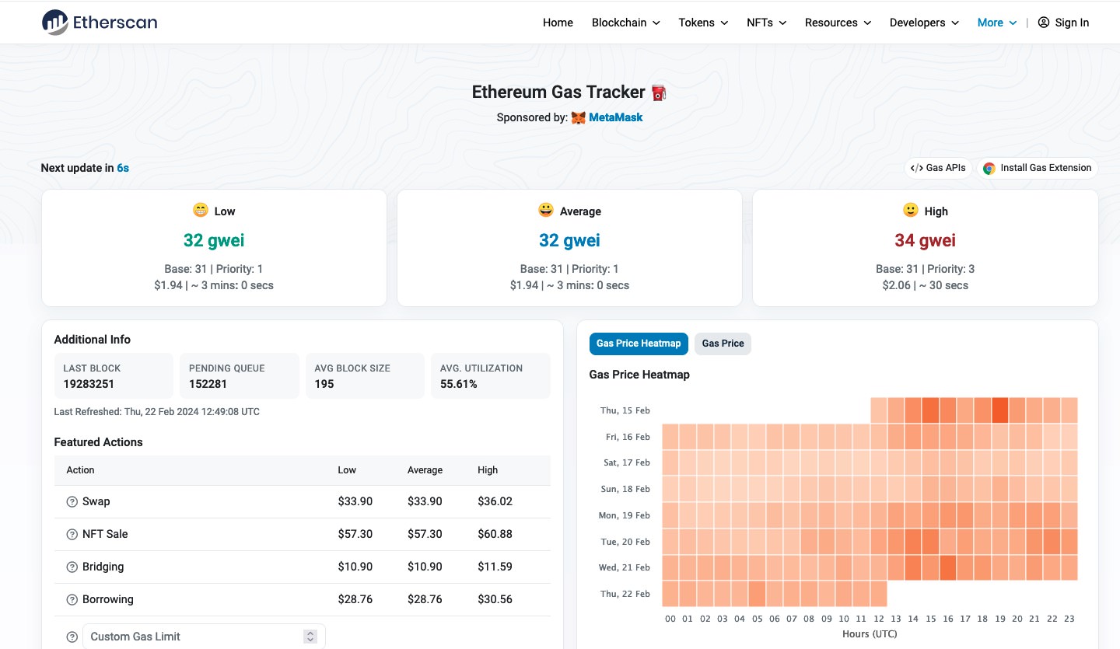Image resolution: width=1120 pixels, height=649 pixels.
Task: Click the Average smiley emoji icon
Action: [545, 211]
